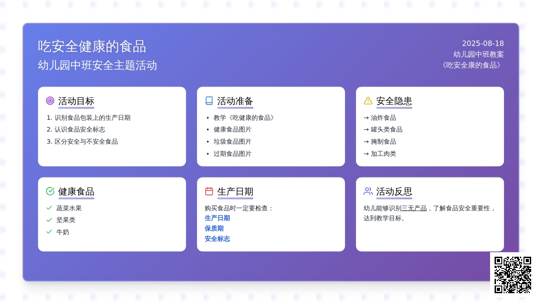Click the 幼儿园中班教案 header text
542x304 pixels.
[x=479, y=54]
